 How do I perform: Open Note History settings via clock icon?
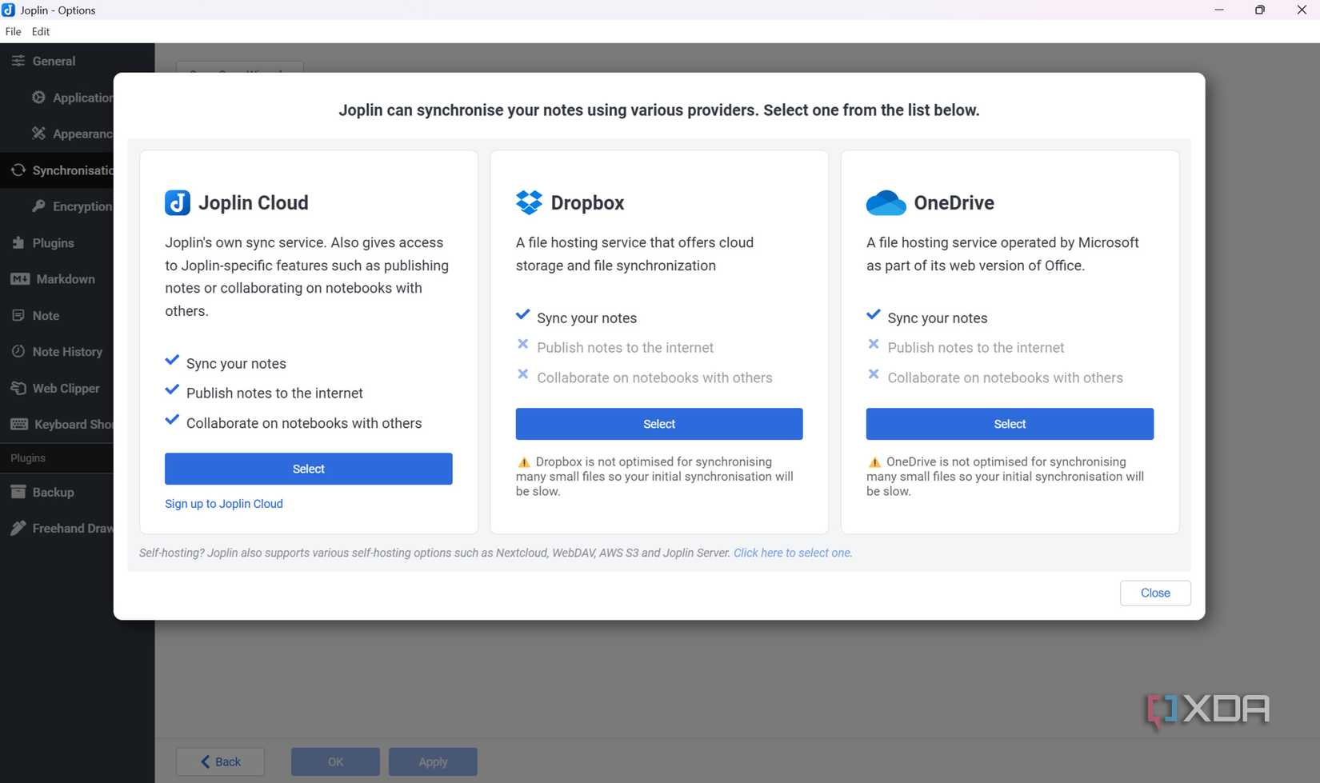tap(19, 351)
